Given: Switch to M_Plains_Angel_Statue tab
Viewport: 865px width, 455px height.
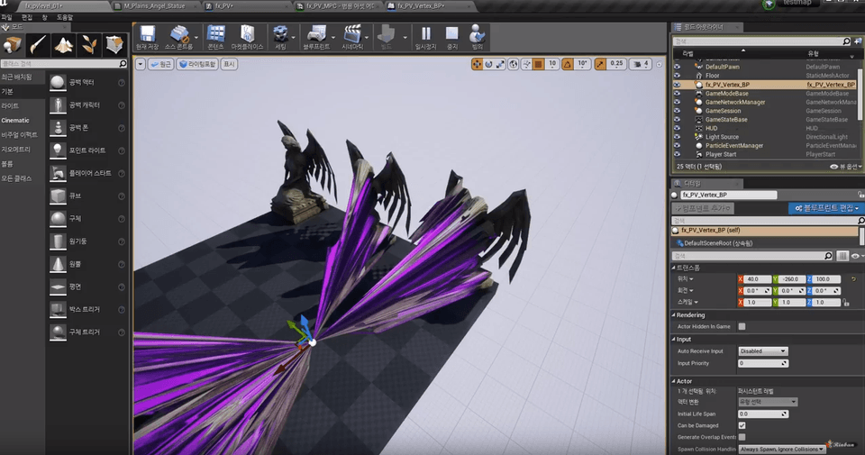Looking at the screenshot, I should [x=154, y=6].
